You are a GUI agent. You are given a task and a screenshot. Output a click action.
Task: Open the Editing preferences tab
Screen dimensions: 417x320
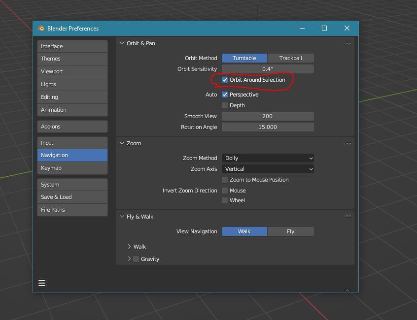pos(72,97)
